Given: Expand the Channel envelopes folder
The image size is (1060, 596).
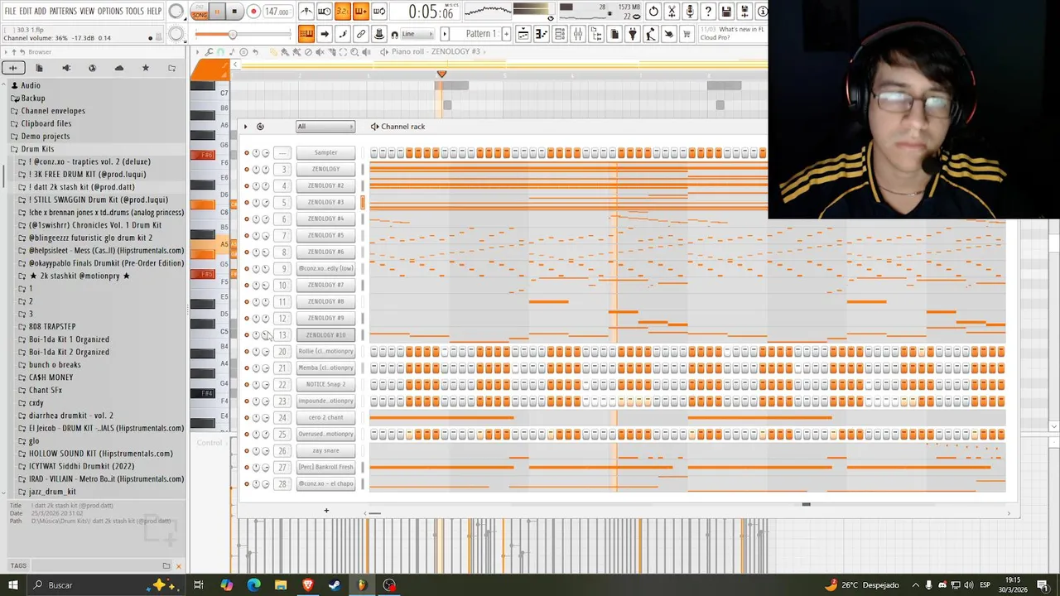Looking at the screenshot, I should point(52,111).
